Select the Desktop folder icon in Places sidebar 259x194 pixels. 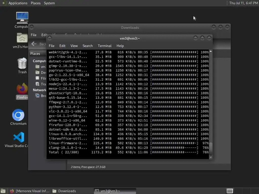pyautogui.click(x=37, y=72)
